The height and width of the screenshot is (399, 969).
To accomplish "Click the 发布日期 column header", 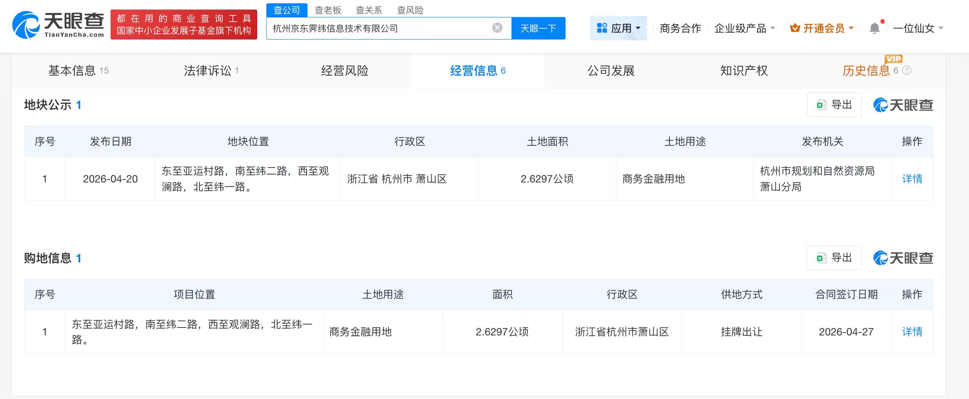I will click(111, 142).
